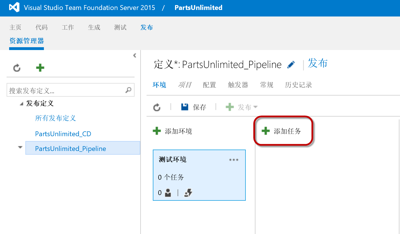400x234 pixels.
Task: Click the approvers person icon on 测试环境
Action: pos(168,193)
